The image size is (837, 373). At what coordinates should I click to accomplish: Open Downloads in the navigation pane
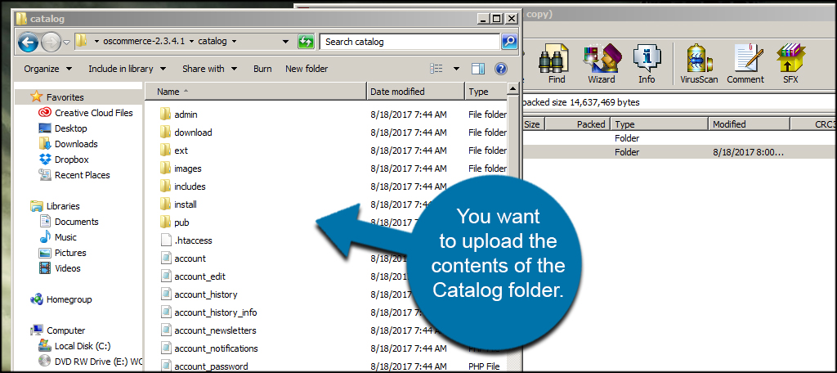68,144
